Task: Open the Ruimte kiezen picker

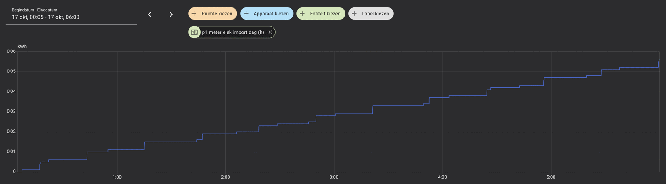Action: (217, 14)
